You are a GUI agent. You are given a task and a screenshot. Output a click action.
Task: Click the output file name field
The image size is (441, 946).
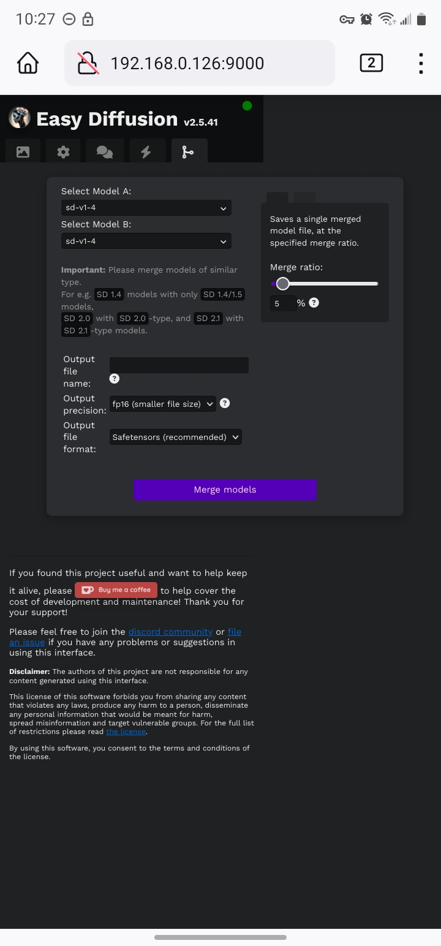click(178, 365)
